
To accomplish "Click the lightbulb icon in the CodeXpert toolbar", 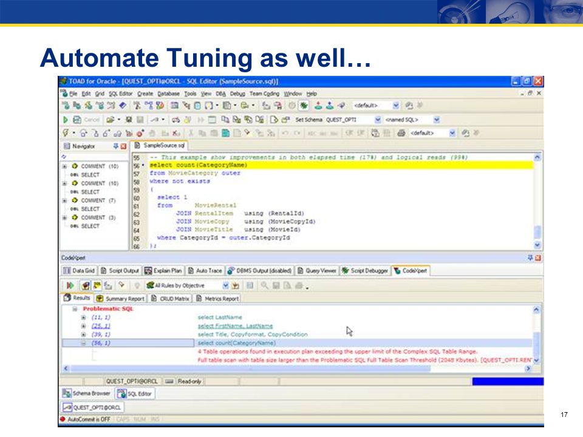I will coord(137,285).
